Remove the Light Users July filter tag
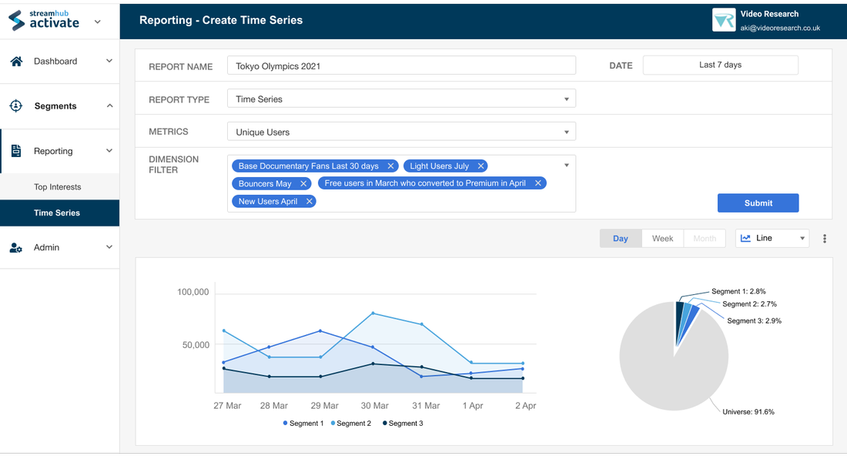 tap(481, 166)
